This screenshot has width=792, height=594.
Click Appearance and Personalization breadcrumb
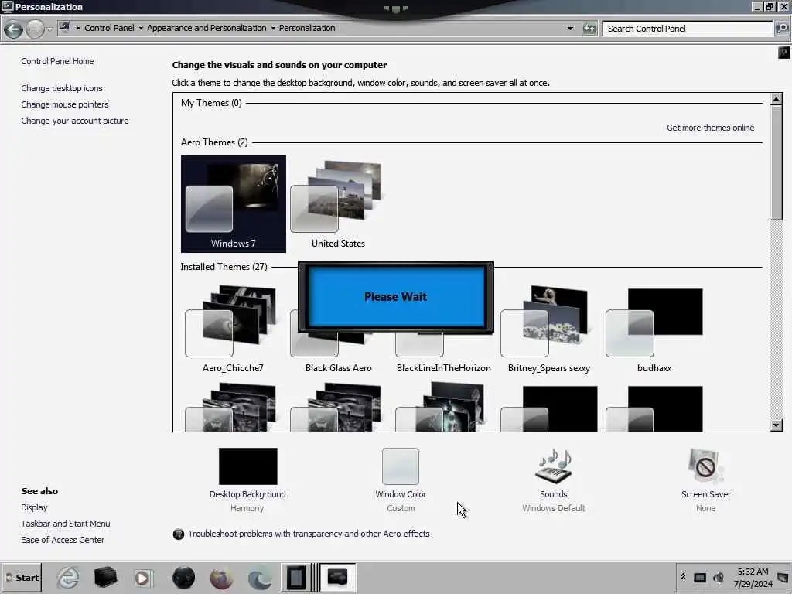pos(207,28)
